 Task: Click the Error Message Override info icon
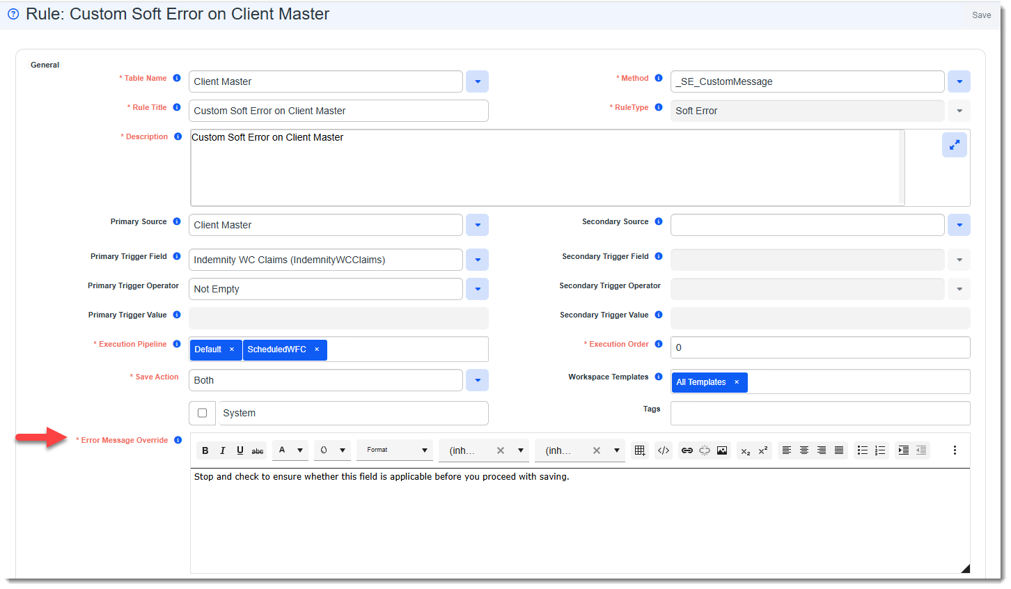pos(178,440)
